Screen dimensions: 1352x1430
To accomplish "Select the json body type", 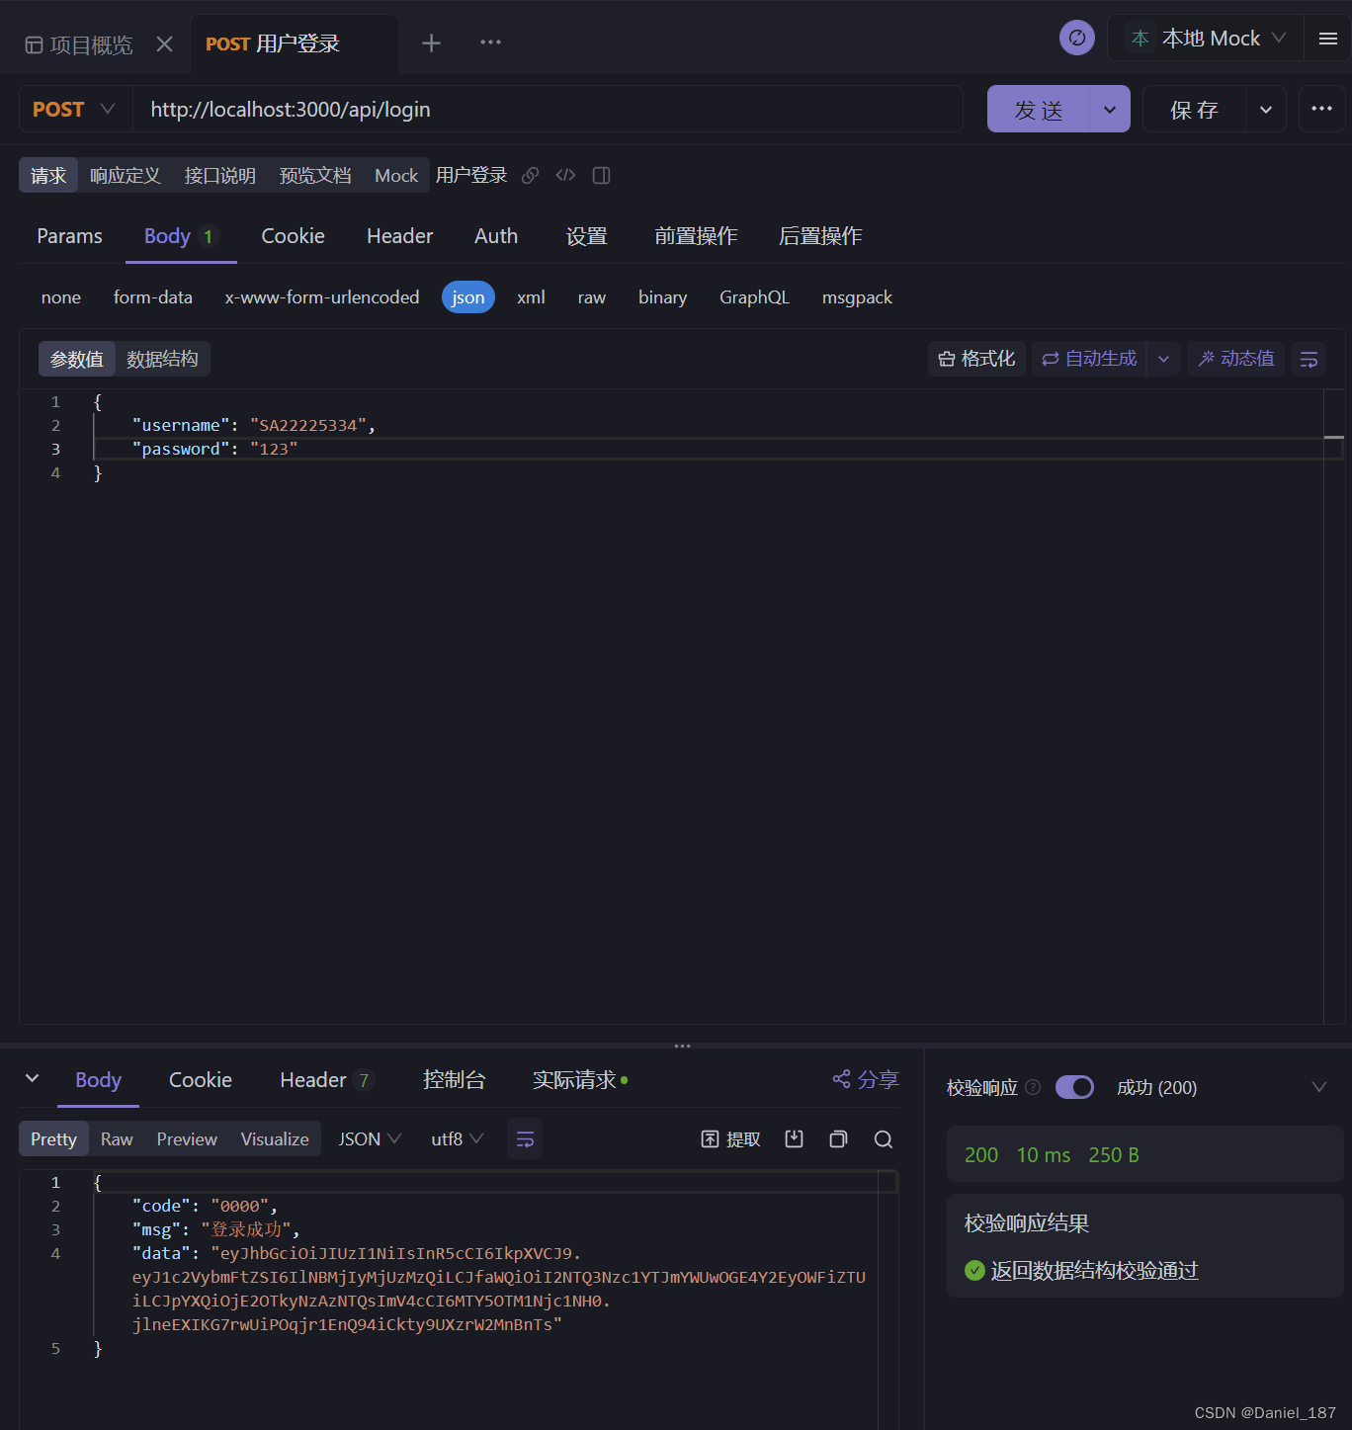I will pos(468,297).
